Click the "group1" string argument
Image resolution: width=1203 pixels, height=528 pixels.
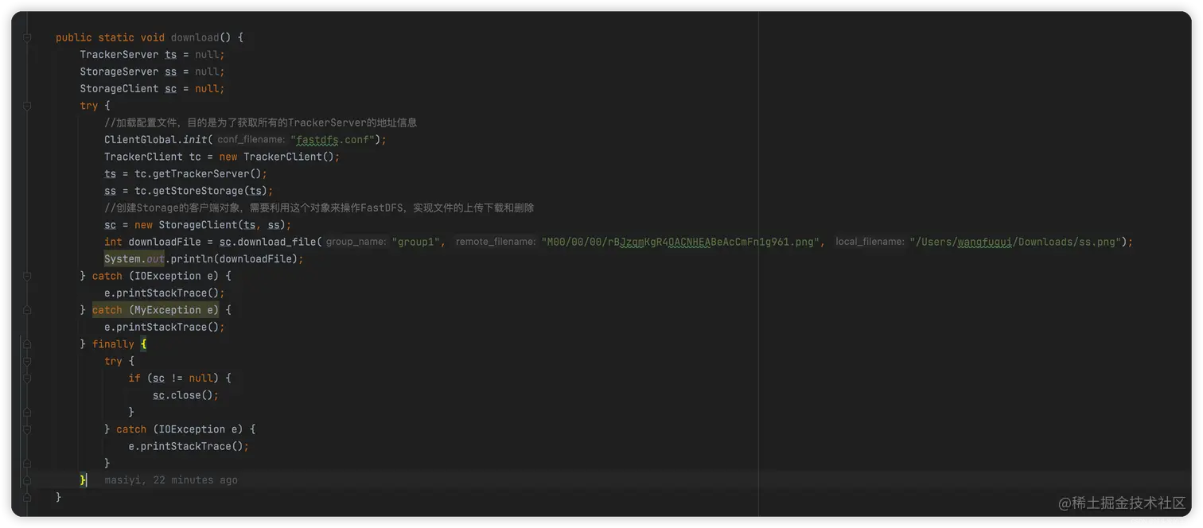point(415,242)
